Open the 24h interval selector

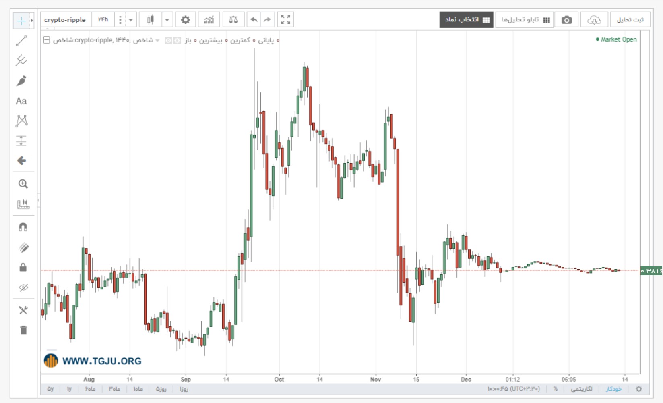(x=103, y=20)
